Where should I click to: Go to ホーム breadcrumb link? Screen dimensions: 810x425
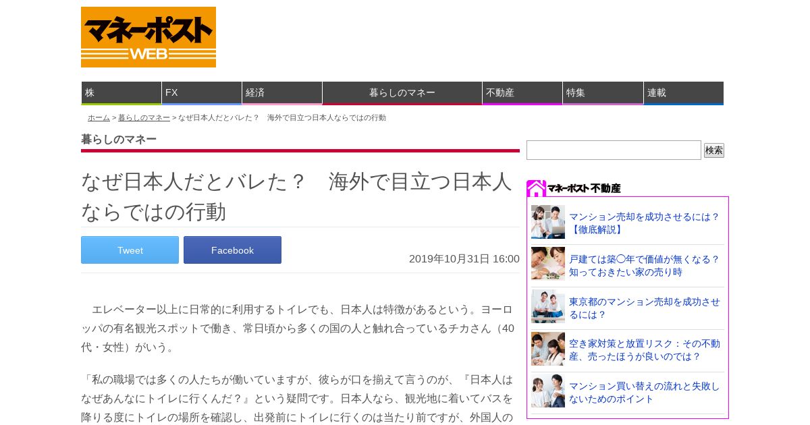[99, 117]
